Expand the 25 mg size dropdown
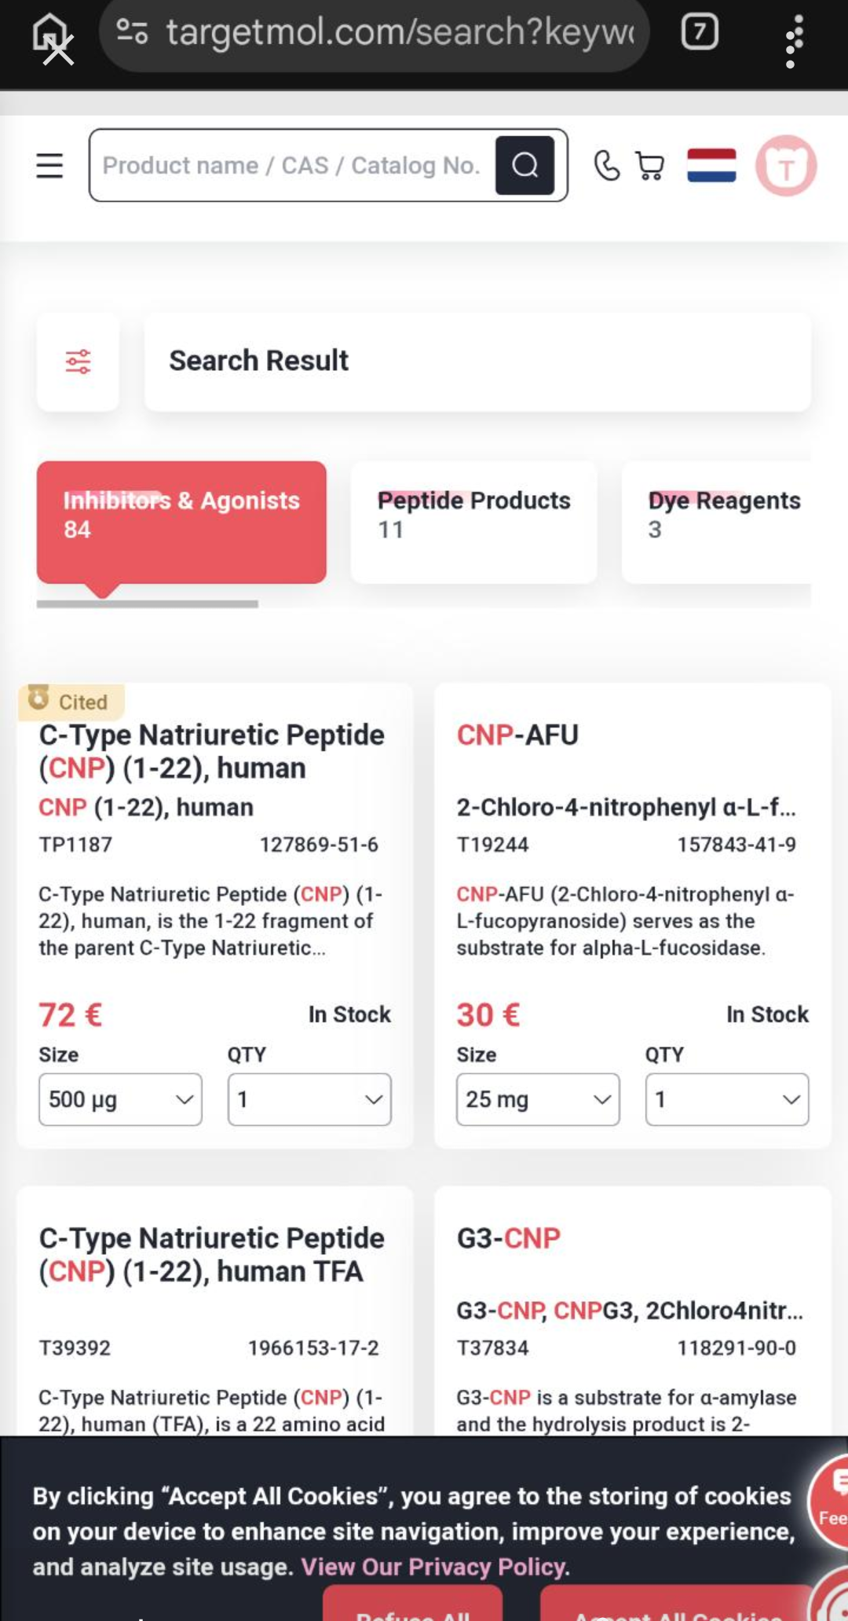Image resolution: width=848 pixels, height=1621 pixels. tap(538, 1099)
